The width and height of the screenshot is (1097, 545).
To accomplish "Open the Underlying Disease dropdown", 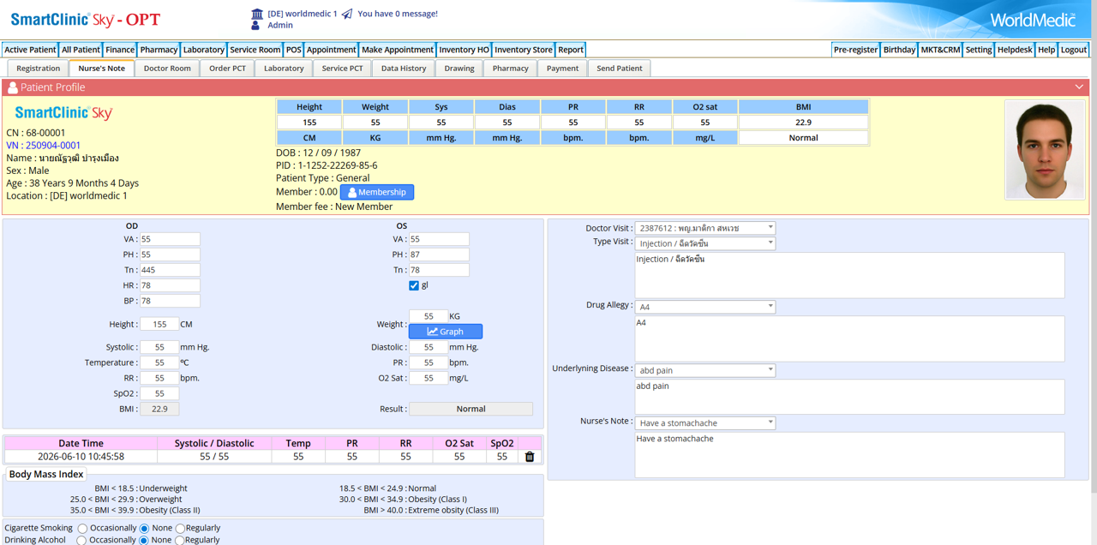I will [x=704, y=370].
